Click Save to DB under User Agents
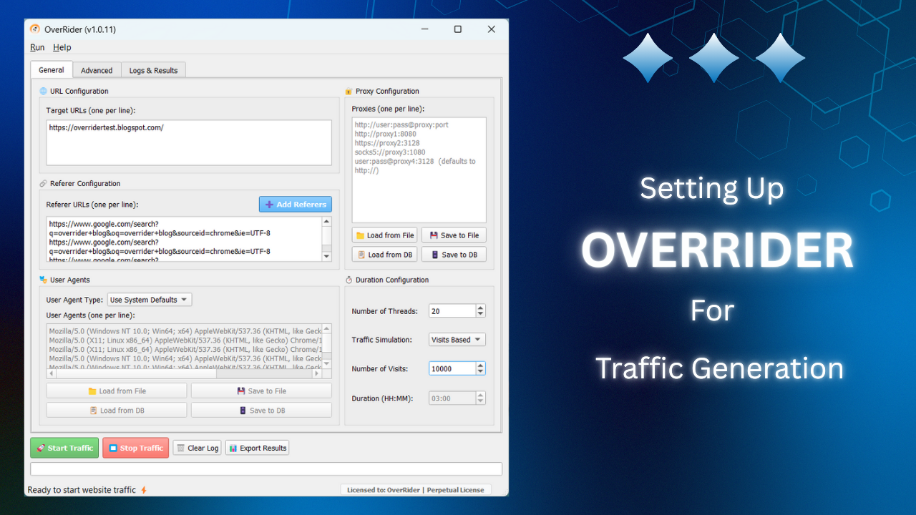The height and width of the screenshot is (515, 916). (x=260, y=409)
